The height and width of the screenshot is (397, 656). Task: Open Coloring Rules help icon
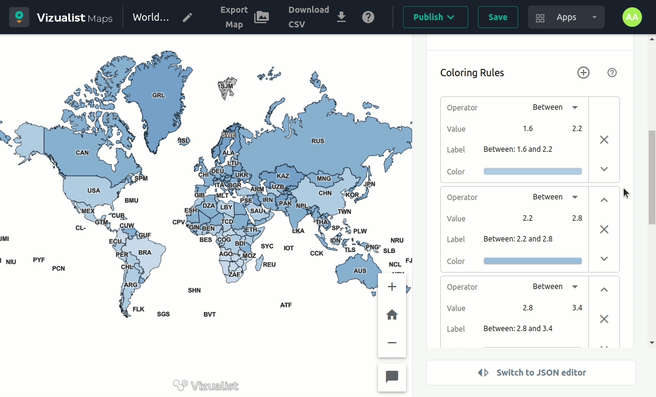[612, 73]
